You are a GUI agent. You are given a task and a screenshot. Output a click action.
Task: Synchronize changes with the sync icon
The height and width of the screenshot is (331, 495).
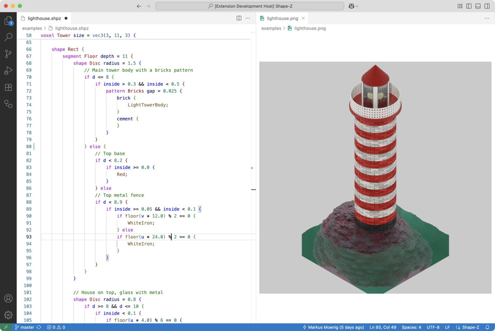pyautogui.click(x=39, y=327)
